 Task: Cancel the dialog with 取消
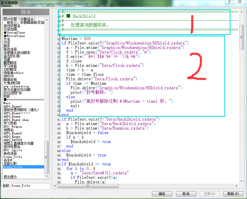tap(186, 194)
